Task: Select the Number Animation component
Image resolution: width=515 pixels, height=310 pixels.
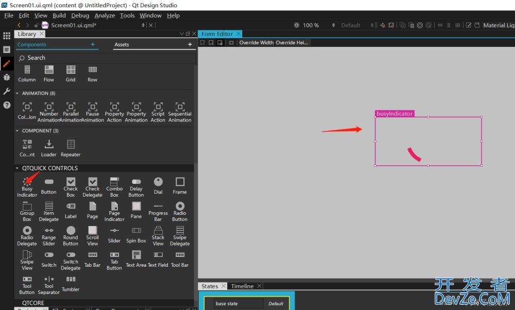Action: 49,112
